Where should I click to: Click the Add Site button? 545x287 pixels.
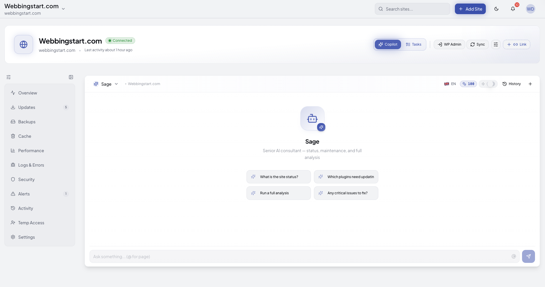point(470,9)
